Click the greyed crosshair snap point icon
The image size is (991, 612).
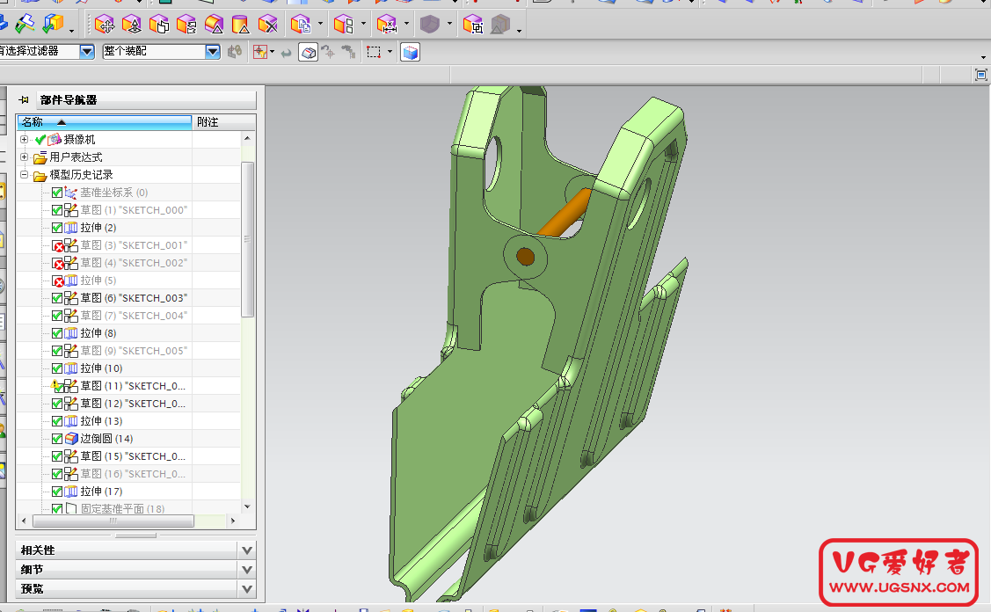pyautogui.click(x=328, y=52)
